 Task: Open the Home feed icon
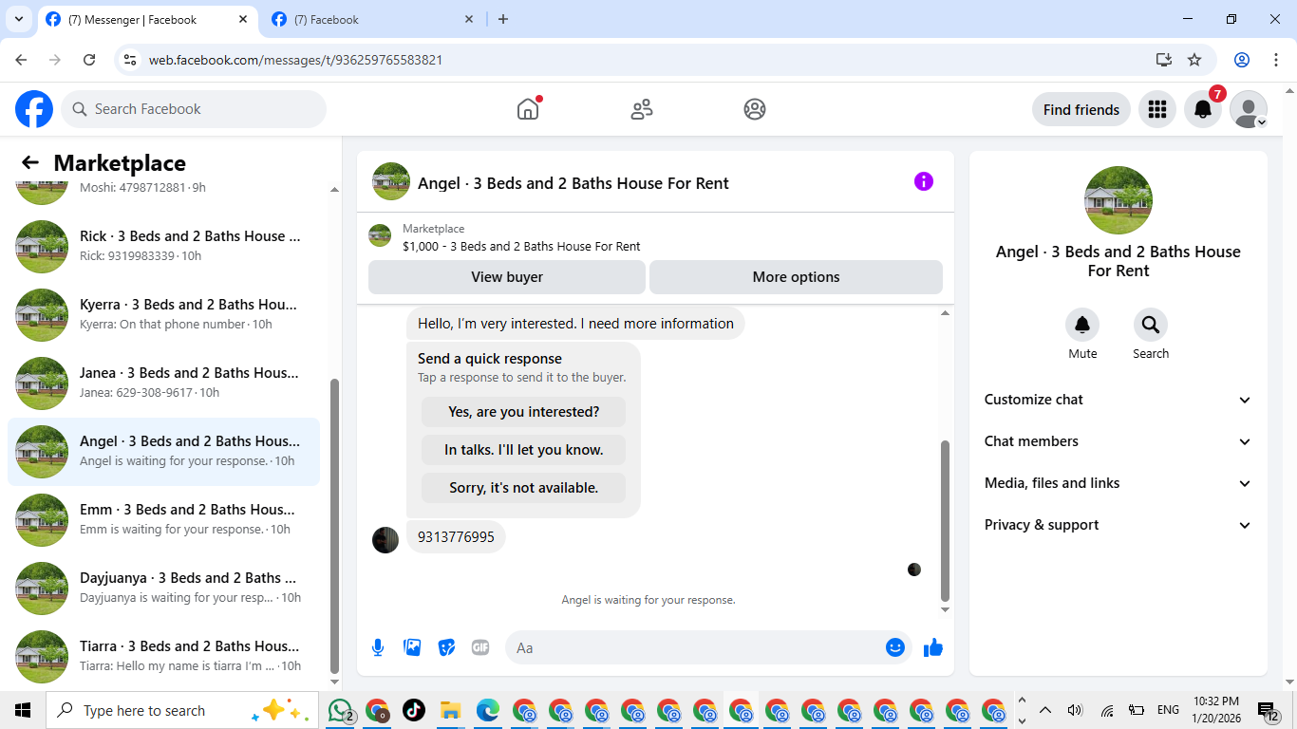528,109
